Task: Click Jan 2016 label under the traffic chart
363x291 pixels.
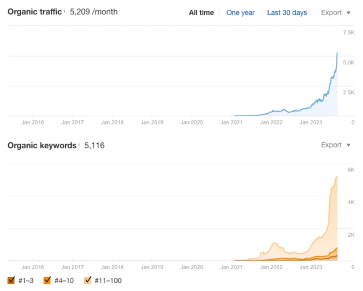Action: [x=32, y=122]
